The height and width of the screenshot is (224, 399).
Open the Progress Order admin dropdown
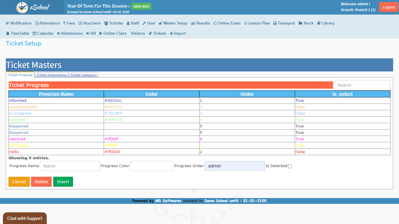click(x=234, y=166)
